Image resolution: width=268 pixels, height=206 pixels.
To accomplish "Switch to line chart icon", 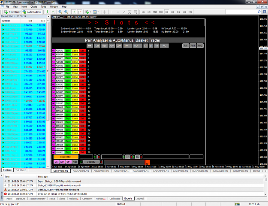I will [x=53, y=12].
